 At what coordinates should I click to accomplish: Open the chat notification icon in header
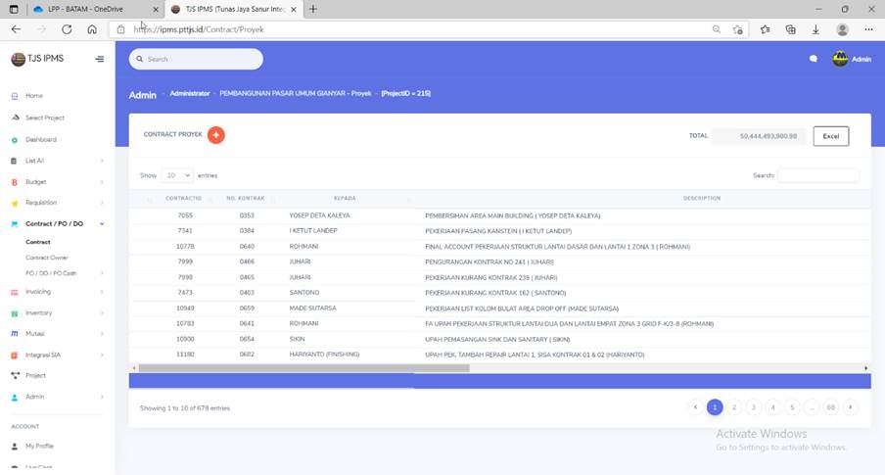pos(813,59)
